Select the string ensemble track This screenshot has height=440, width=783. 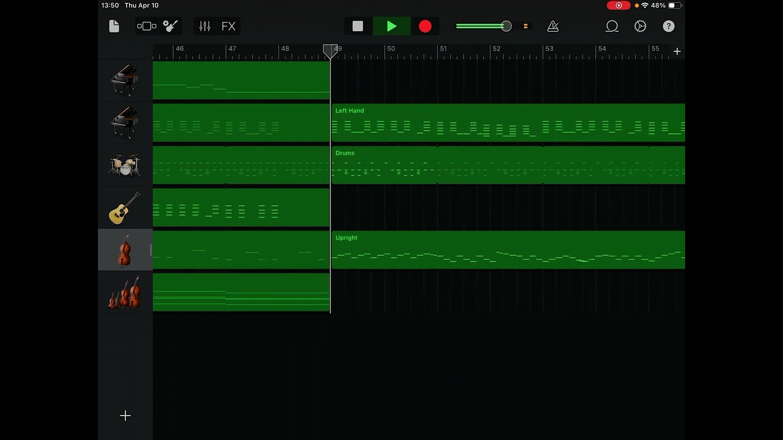(x=125, y=292)
